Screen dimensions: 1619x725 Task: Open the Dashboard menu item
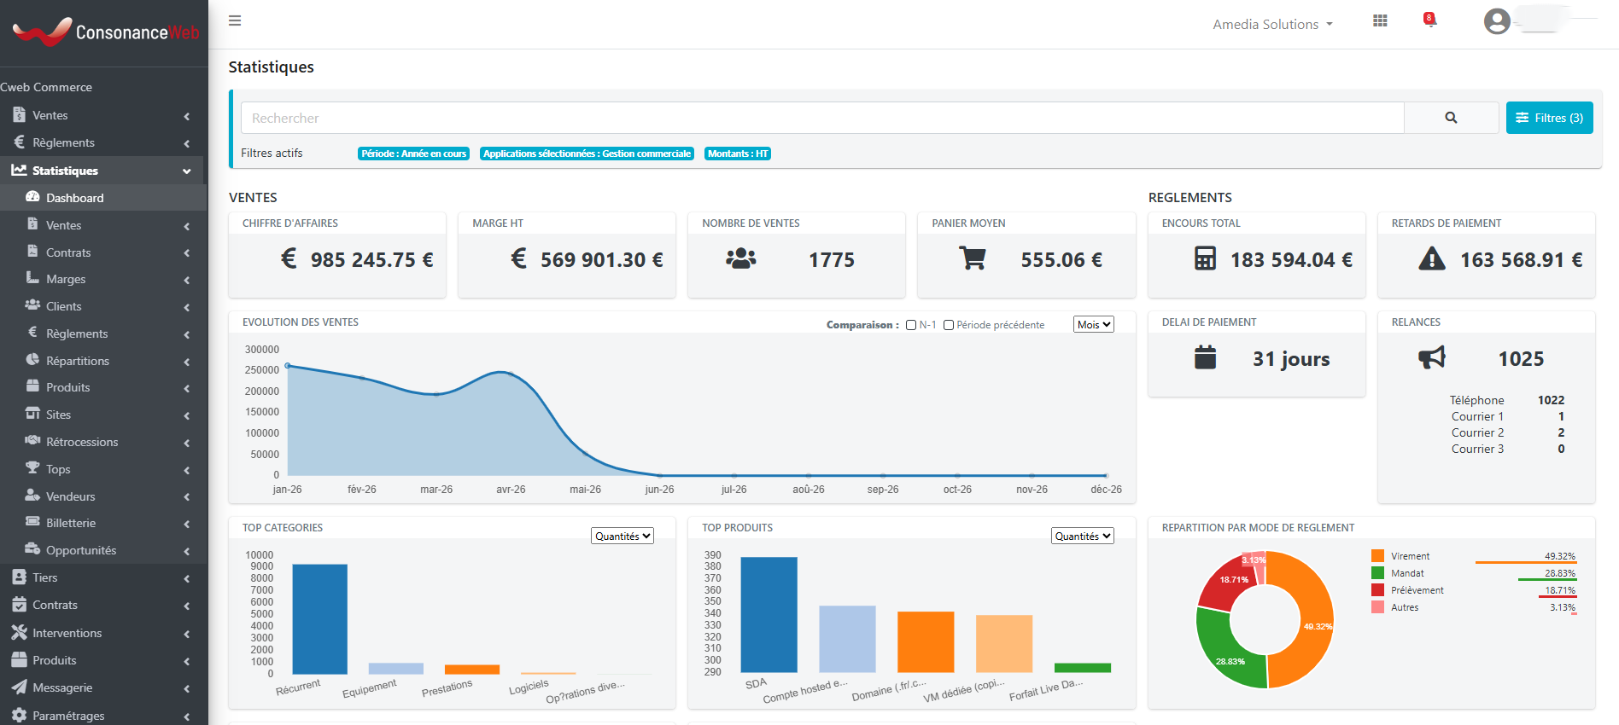[103, 197]
